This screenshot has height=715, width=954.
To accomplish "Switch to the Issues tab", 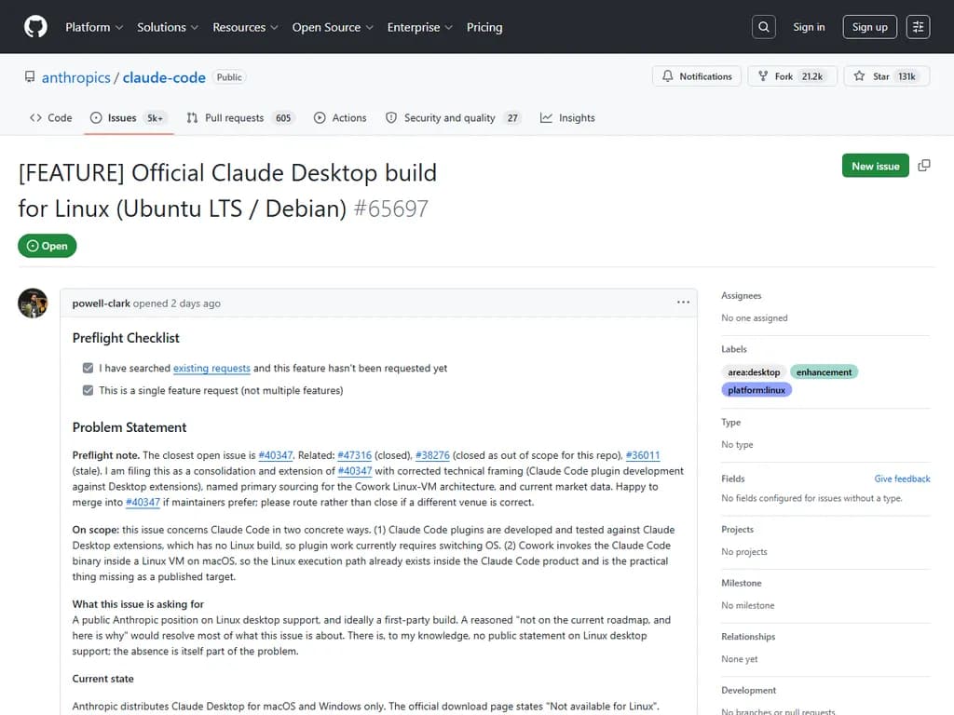I will click(x=129, y=118).
